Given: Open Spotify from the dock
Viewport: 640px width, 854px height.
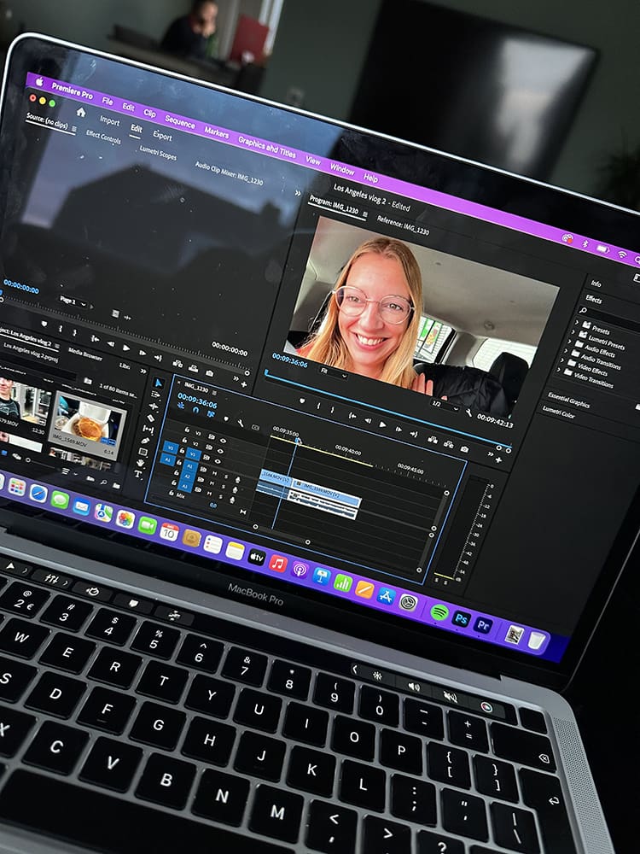Looking at the screenshot, I should (439, 611).
